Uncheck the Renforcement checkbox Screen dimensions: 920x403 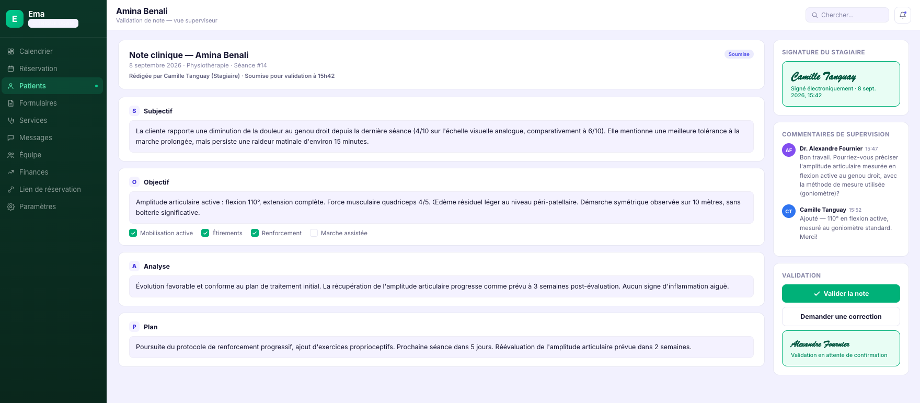(x=255, y=233)
